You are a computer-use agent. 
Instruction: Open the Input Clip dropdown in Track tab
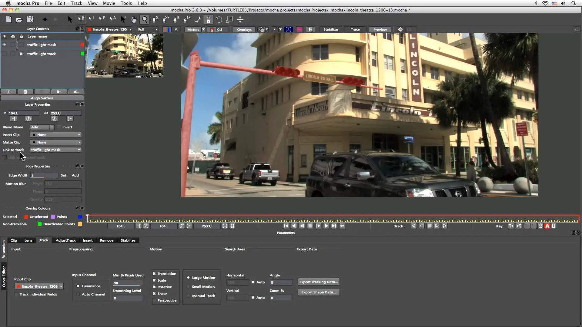tap(39, 286)
